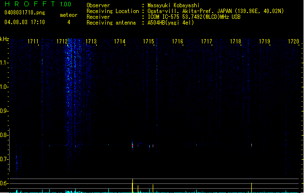Click the A504HB(yagi 4el) antenna text
This screenshot has height=193, width=304.
[171, 23]
